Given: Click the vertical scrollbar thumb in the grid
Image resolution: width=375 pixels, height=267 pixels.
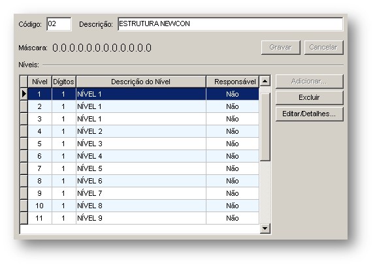Looking at the screenshot, I should click(265, 127).
